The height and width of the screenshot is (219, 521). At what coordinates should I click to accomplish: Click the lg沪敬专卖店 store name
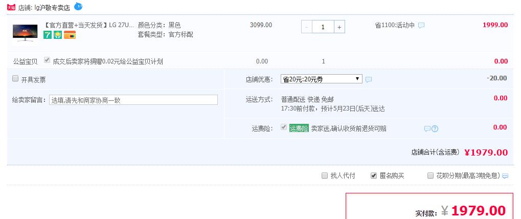pyautogui.click(x=52, y=8)
